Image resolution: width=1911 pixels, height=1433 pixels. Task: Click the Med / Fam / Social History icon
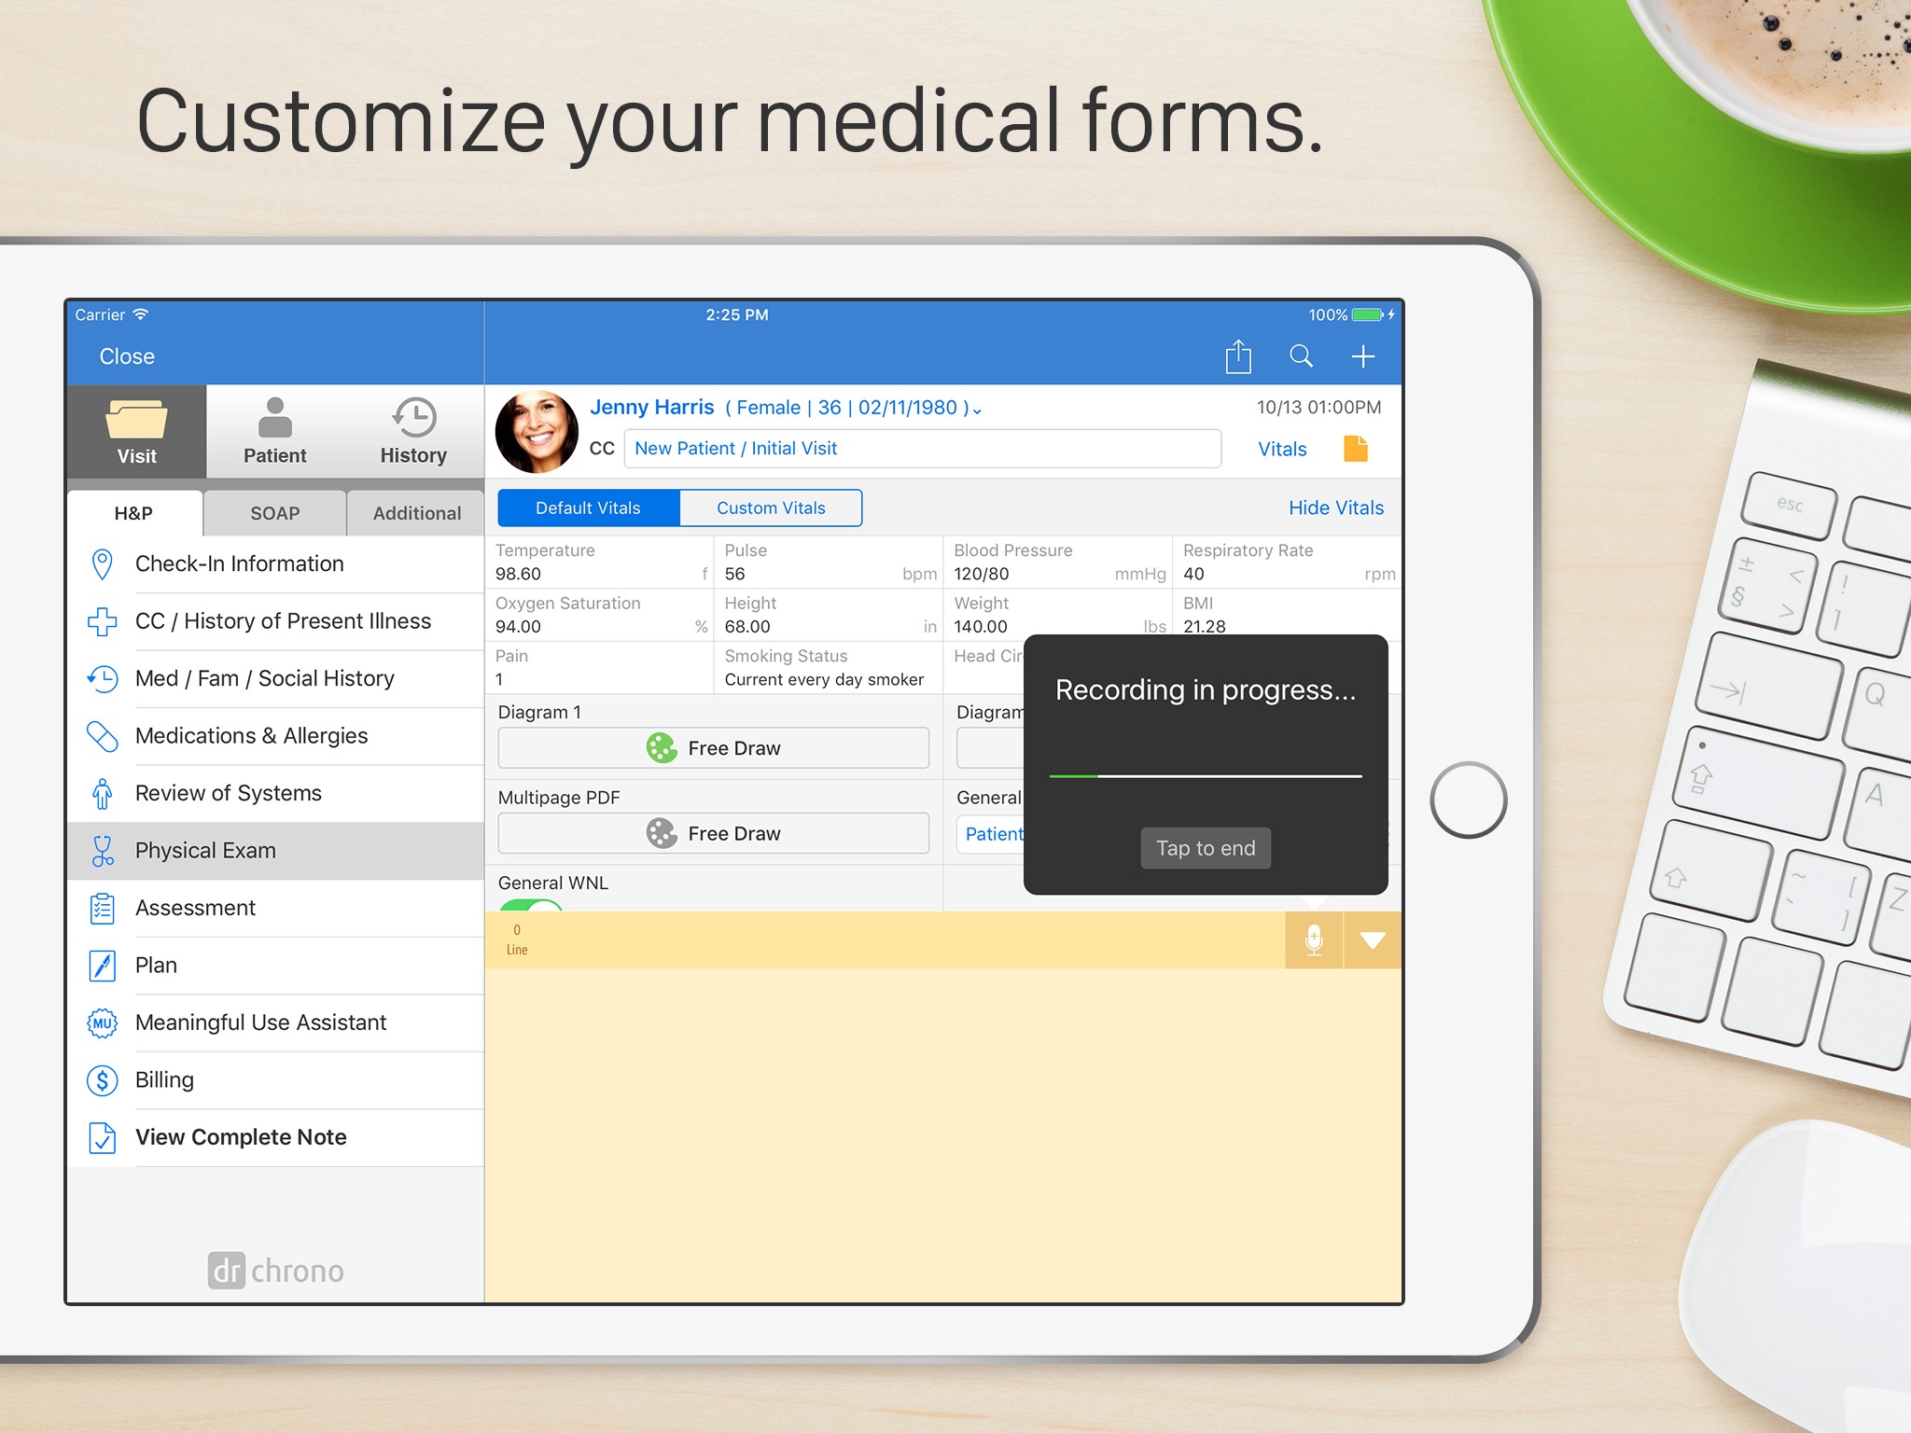101,677
